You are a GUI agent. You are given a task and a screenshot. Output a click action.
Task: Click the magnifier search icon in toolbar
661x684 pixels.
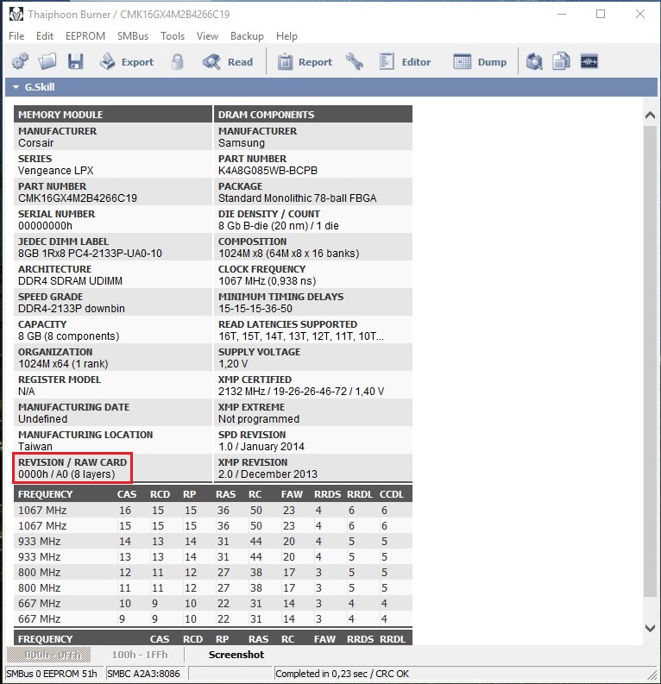tap(534, 61)
